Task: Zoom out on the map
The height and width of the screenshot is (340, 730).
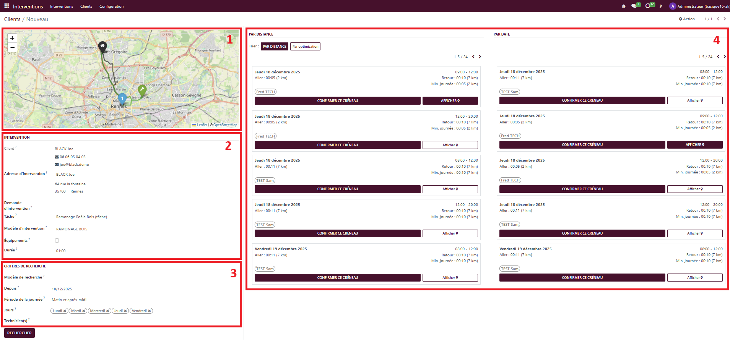Action: 12,47
